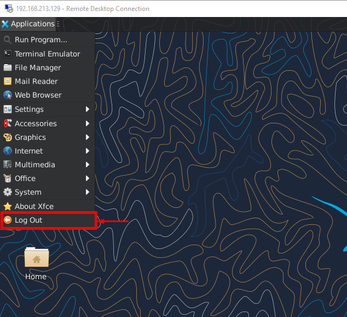Click the About Xfce star icon
The image size is (347, 317).
[8, 206]
